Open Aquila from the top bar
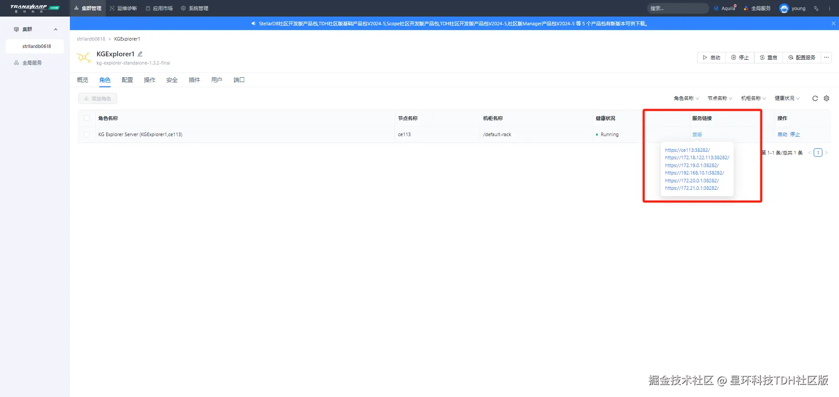Viewport: 839px width, 397px height. tap(725, 8)
